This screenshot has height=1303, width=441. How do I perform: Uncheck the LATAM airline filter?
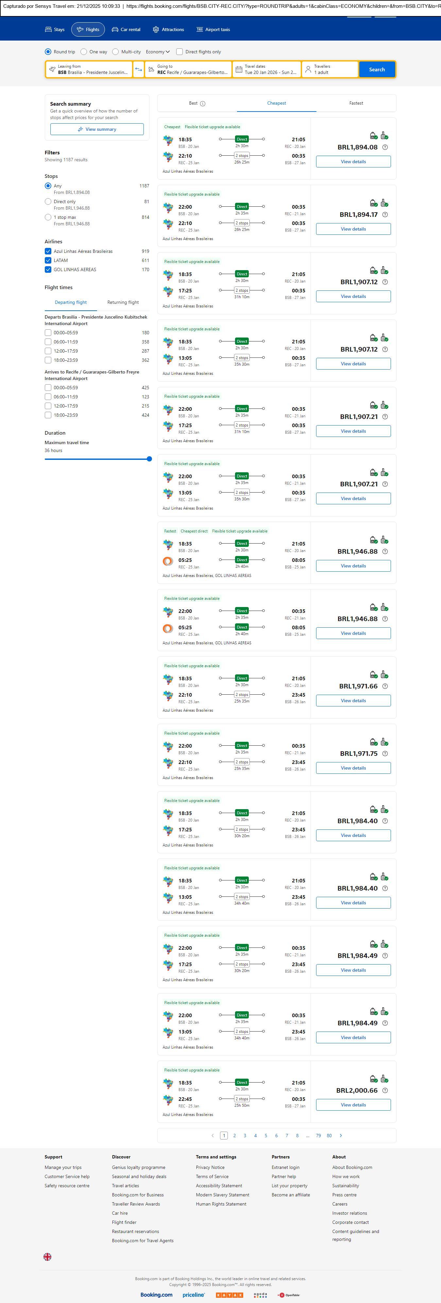48,260
